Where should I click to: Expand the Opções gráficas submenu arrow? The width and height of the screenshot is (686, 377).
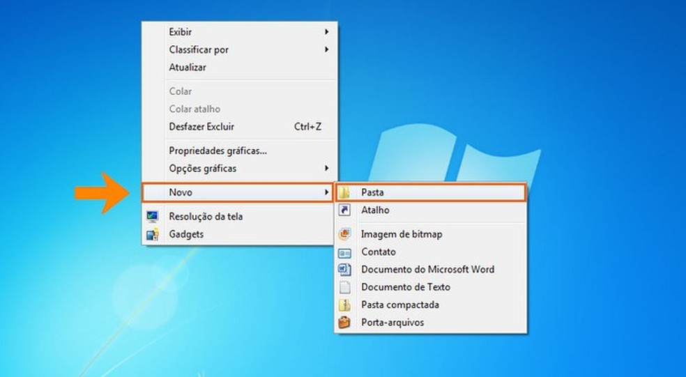click(x=326, y=169)
